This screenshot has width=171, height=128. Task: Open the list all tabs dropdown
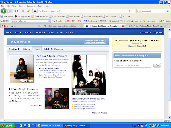(x=169, y=26)
